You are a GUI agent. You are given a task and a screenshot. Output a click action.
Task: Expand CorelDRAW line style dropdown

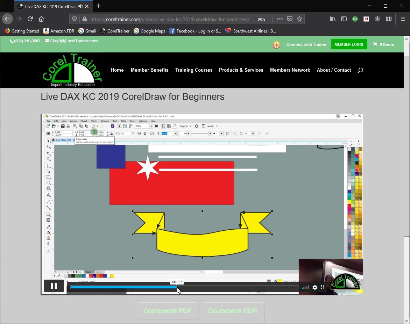(210, 134)
